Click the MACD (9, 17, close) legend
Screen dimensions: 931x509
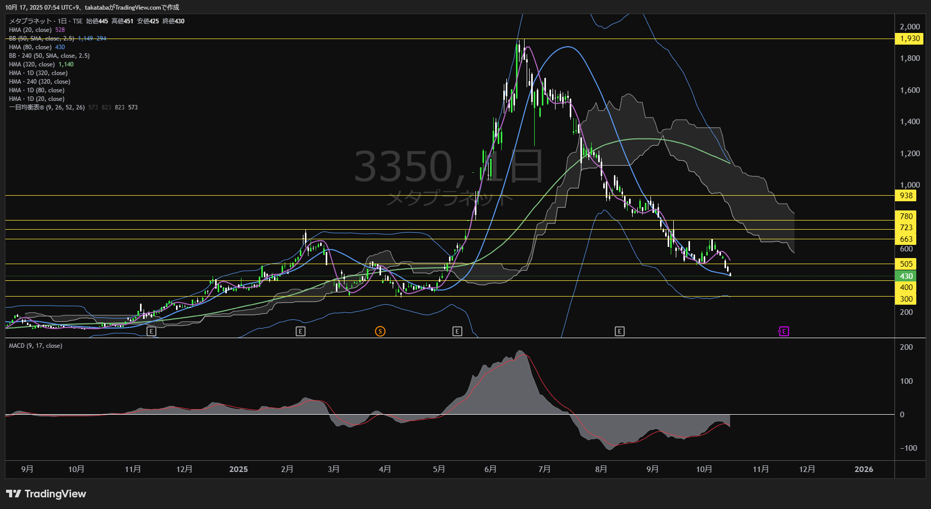[x=36, y=346]
